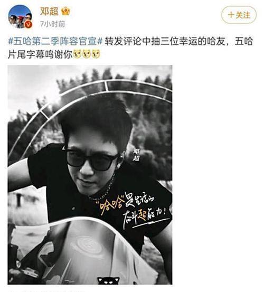This screenshot has width=264, height=292.
Task: Click the last doge emoji
Action: pyautogui.click(x=96, y=54)
